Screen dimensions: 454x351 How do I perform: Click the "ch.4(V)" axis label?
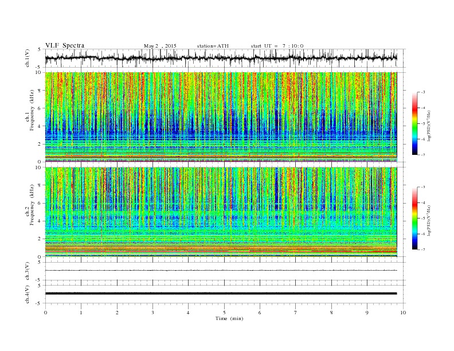coord(28,294)
